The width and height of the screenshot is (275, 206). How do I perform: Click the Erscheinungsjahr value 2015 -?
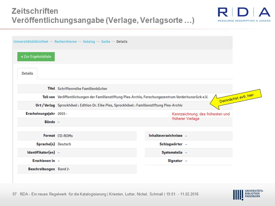tap(62, 114)
